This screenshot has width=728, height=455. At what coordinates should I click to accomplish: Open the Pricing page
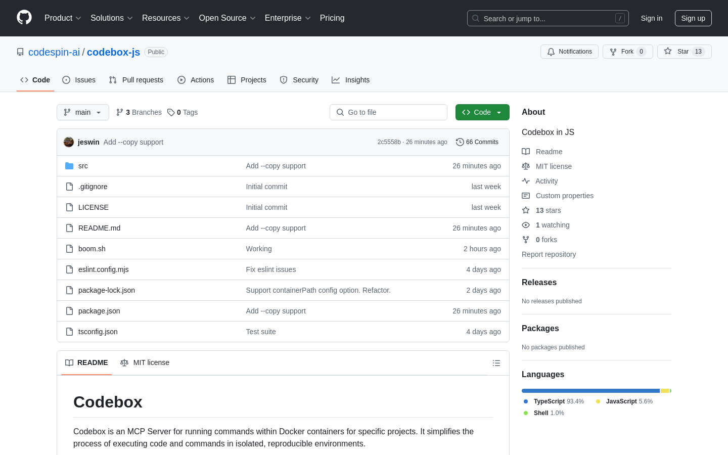332,18
